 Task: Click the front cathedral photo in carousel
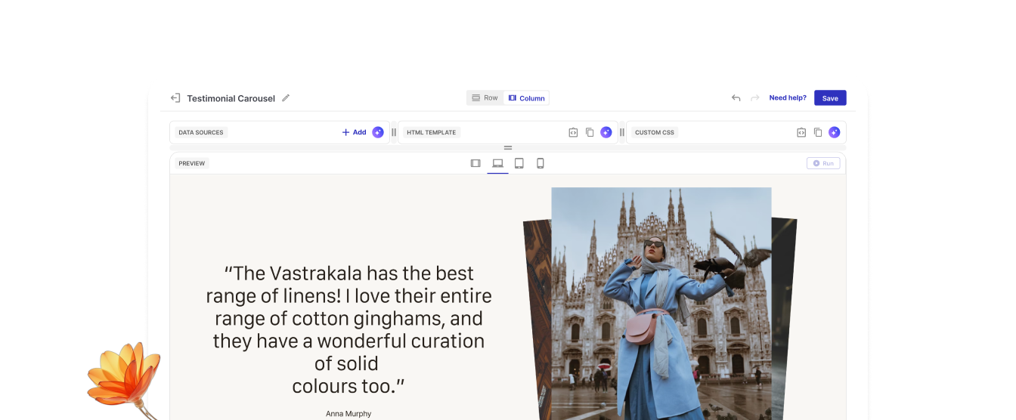tap(661, 304)
